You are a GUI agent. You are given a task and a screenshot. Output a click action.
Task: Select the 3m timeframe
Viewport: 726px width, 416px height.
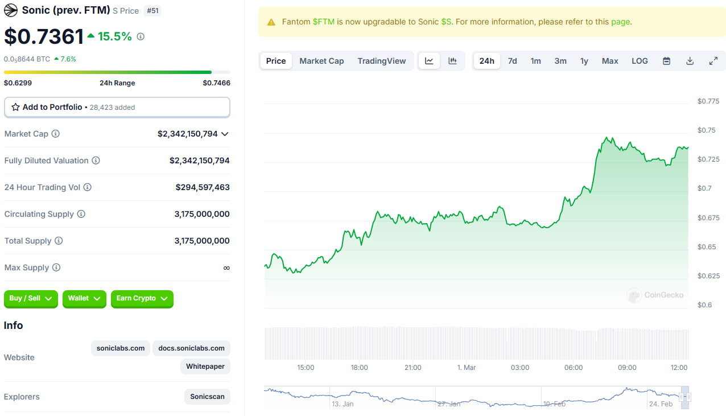point(561,61)
